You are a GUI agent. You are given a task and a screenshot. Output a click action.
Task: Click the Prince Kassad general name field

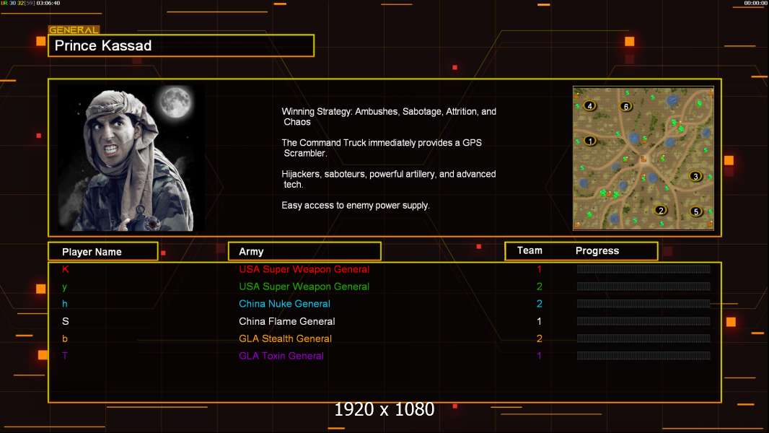[x=181, y=45]
